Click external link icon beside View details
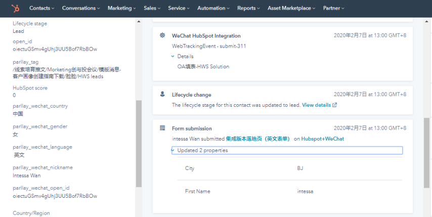 tap(334, 105)
